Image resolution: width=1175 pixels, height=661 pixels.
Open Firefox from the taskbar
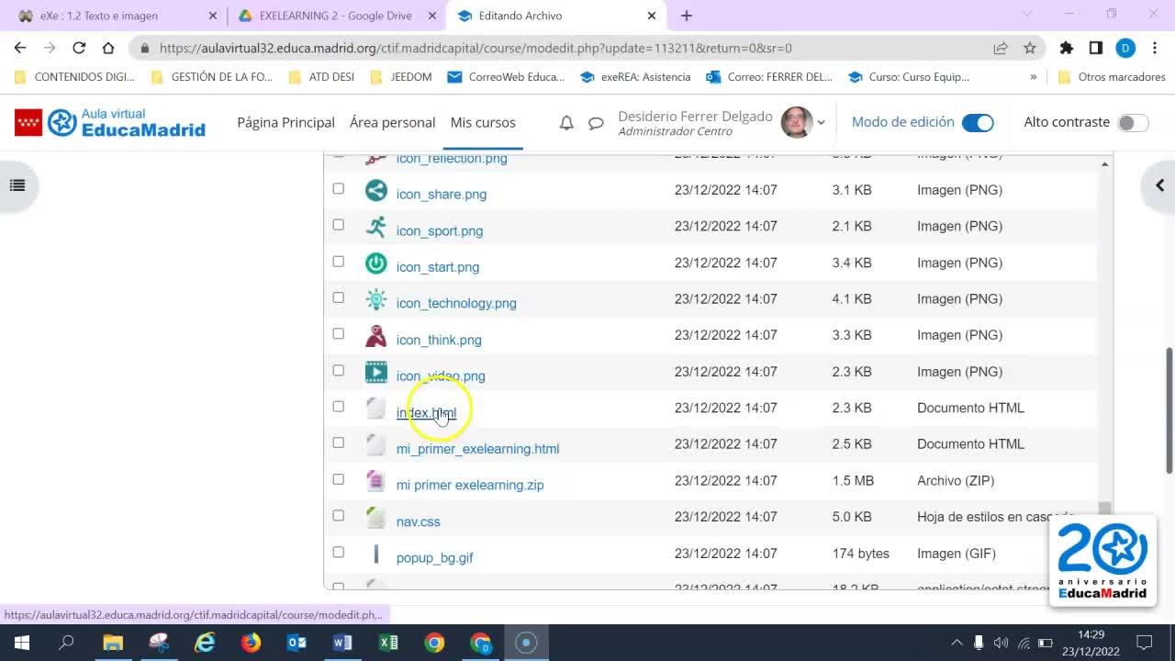coord(251,643)
